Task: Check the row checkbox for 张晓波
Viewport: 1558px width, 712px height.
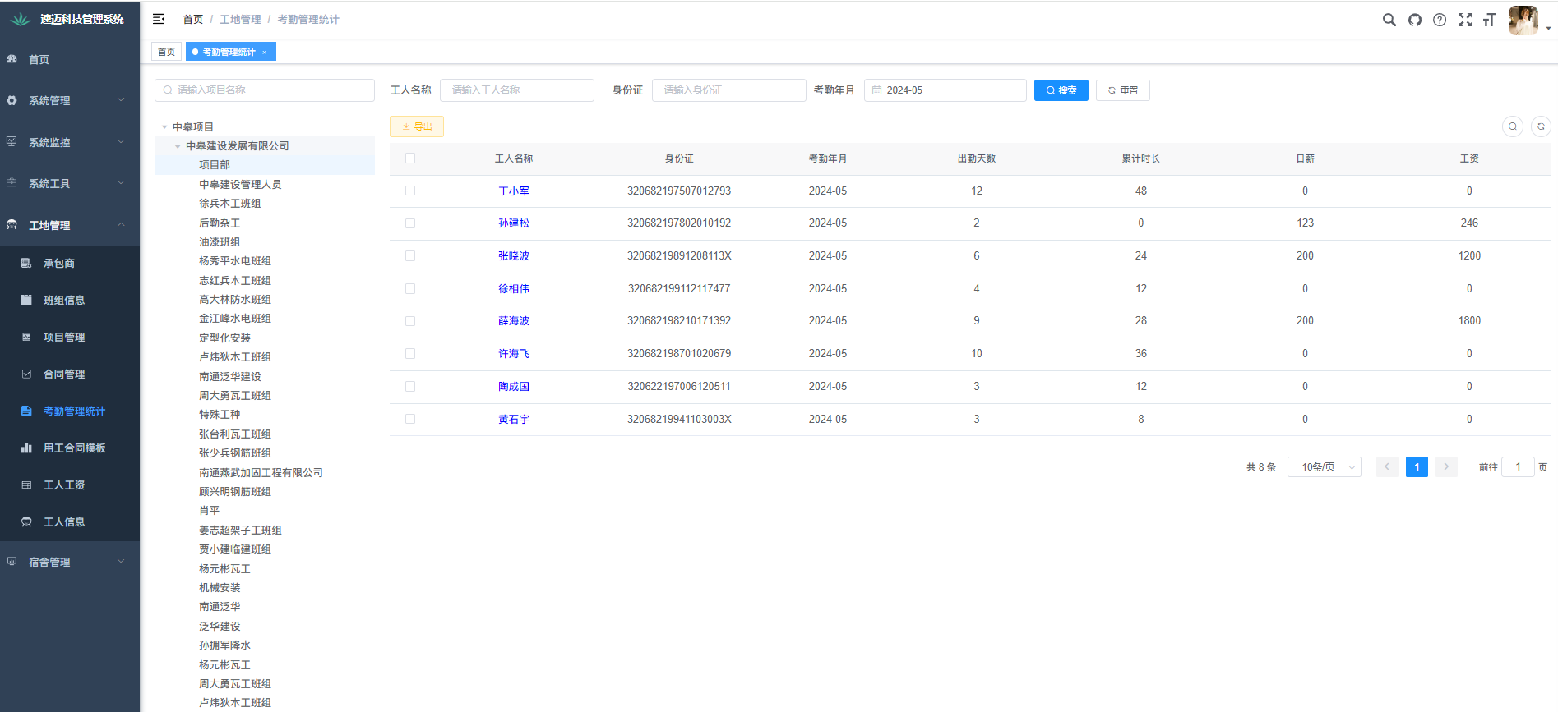Action: 410,256
